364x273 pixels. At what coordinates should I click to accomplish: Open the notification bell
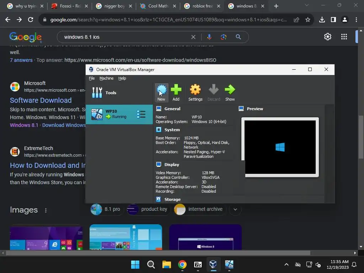pyautogui.click(x=354, y=264)
